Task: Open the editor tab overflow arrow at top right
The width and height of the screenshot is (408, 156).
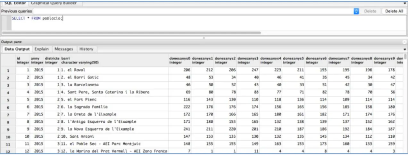Action: [404, 3]
